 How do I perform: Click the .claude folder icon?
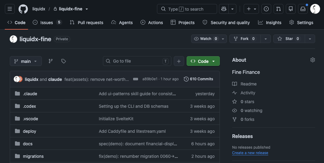17,94
